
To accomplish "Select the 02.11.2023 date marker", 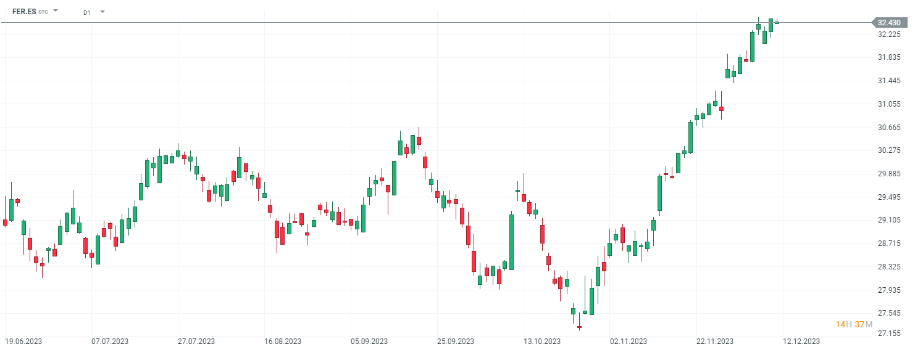I will tap(628, 341).
